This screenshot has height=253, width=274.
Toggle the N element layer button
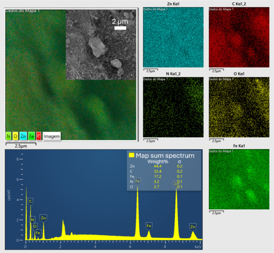coord(8,136)
